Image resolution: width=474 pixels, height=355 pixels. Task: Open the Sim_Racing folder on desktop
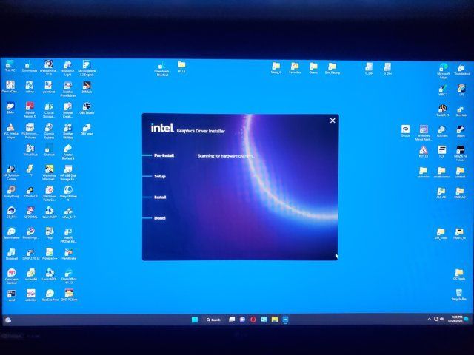click(x=333, y=69)
